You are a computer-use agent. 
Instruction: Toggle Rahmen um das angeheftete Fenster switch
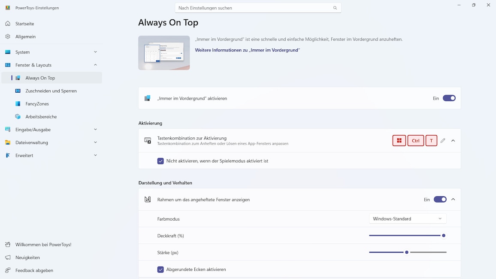click(440, 200)
